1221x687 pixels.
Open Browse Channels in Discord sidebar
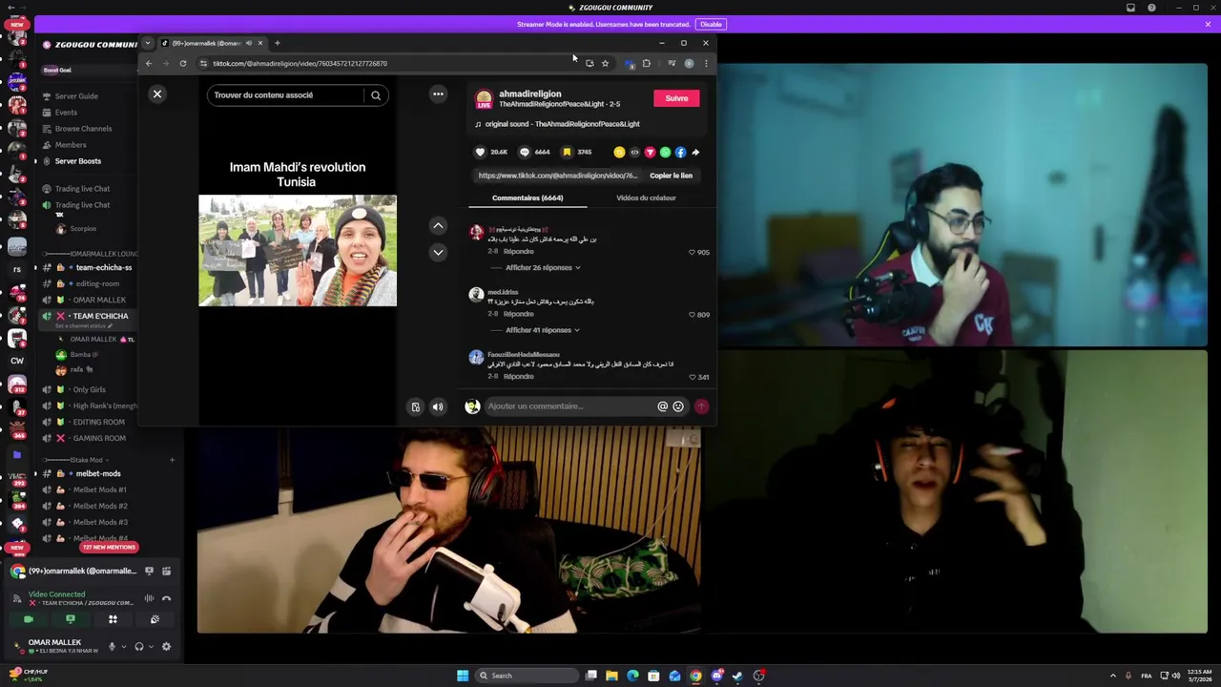coord(83,129)
